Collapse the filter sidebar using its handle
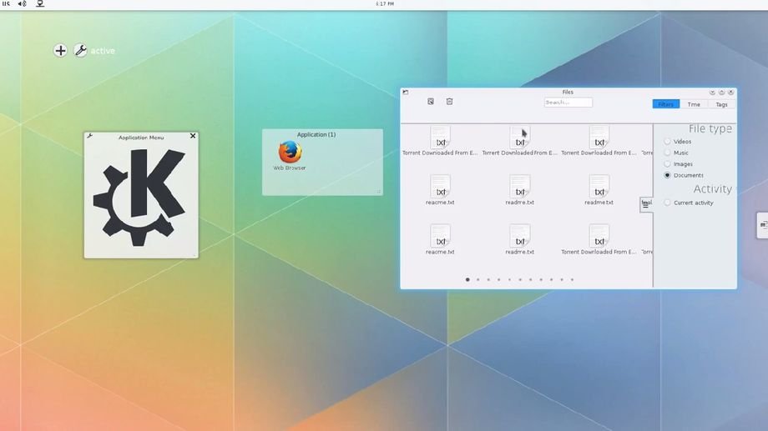The width and height of the screenshot is (768, 431). pyautogui.click(x=645, y=205)
